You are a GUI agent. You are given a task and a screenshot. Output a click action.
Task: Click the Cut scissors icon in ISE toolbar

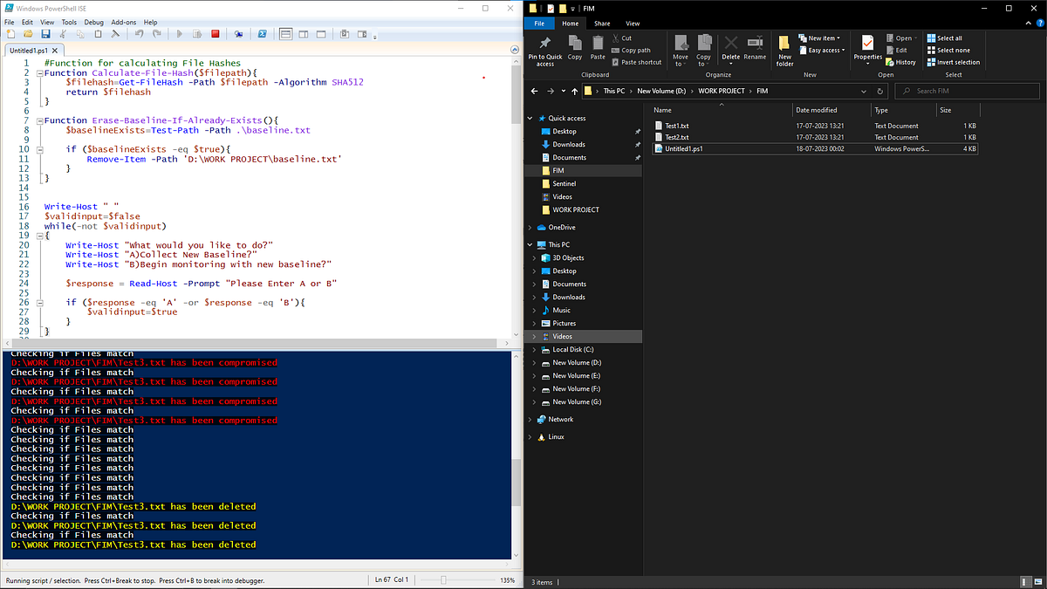pyautogui.click(x=63, y=34)
